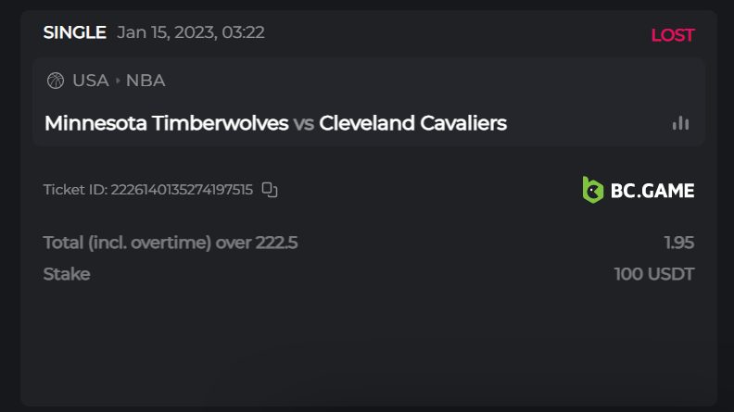Click the Total (incl. overtime) over 222.5 selection
The width and height of the screenshot is (734, 412).
(x=171, y=243)
